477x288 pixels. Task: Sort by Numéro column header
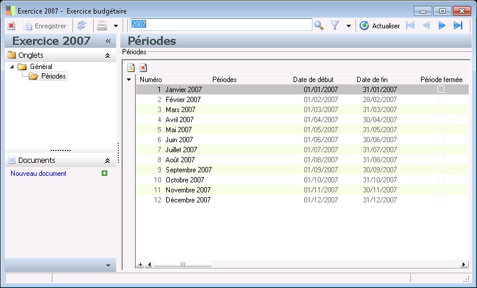150,80
